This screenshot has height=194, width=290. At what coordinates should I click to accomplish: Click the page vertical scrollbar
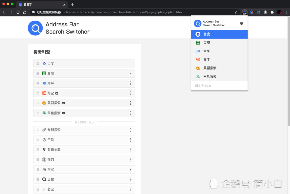[289, 72]
